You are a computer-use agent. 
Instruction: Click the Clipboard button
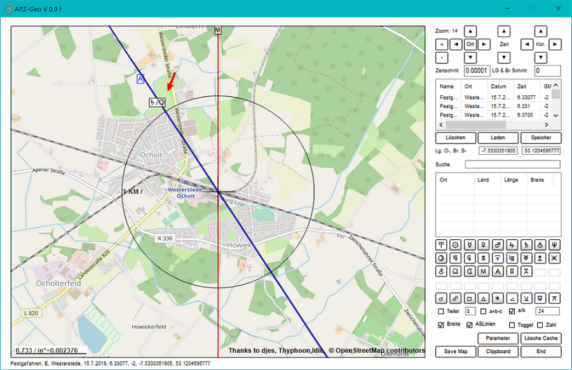[x=498, y=352]
